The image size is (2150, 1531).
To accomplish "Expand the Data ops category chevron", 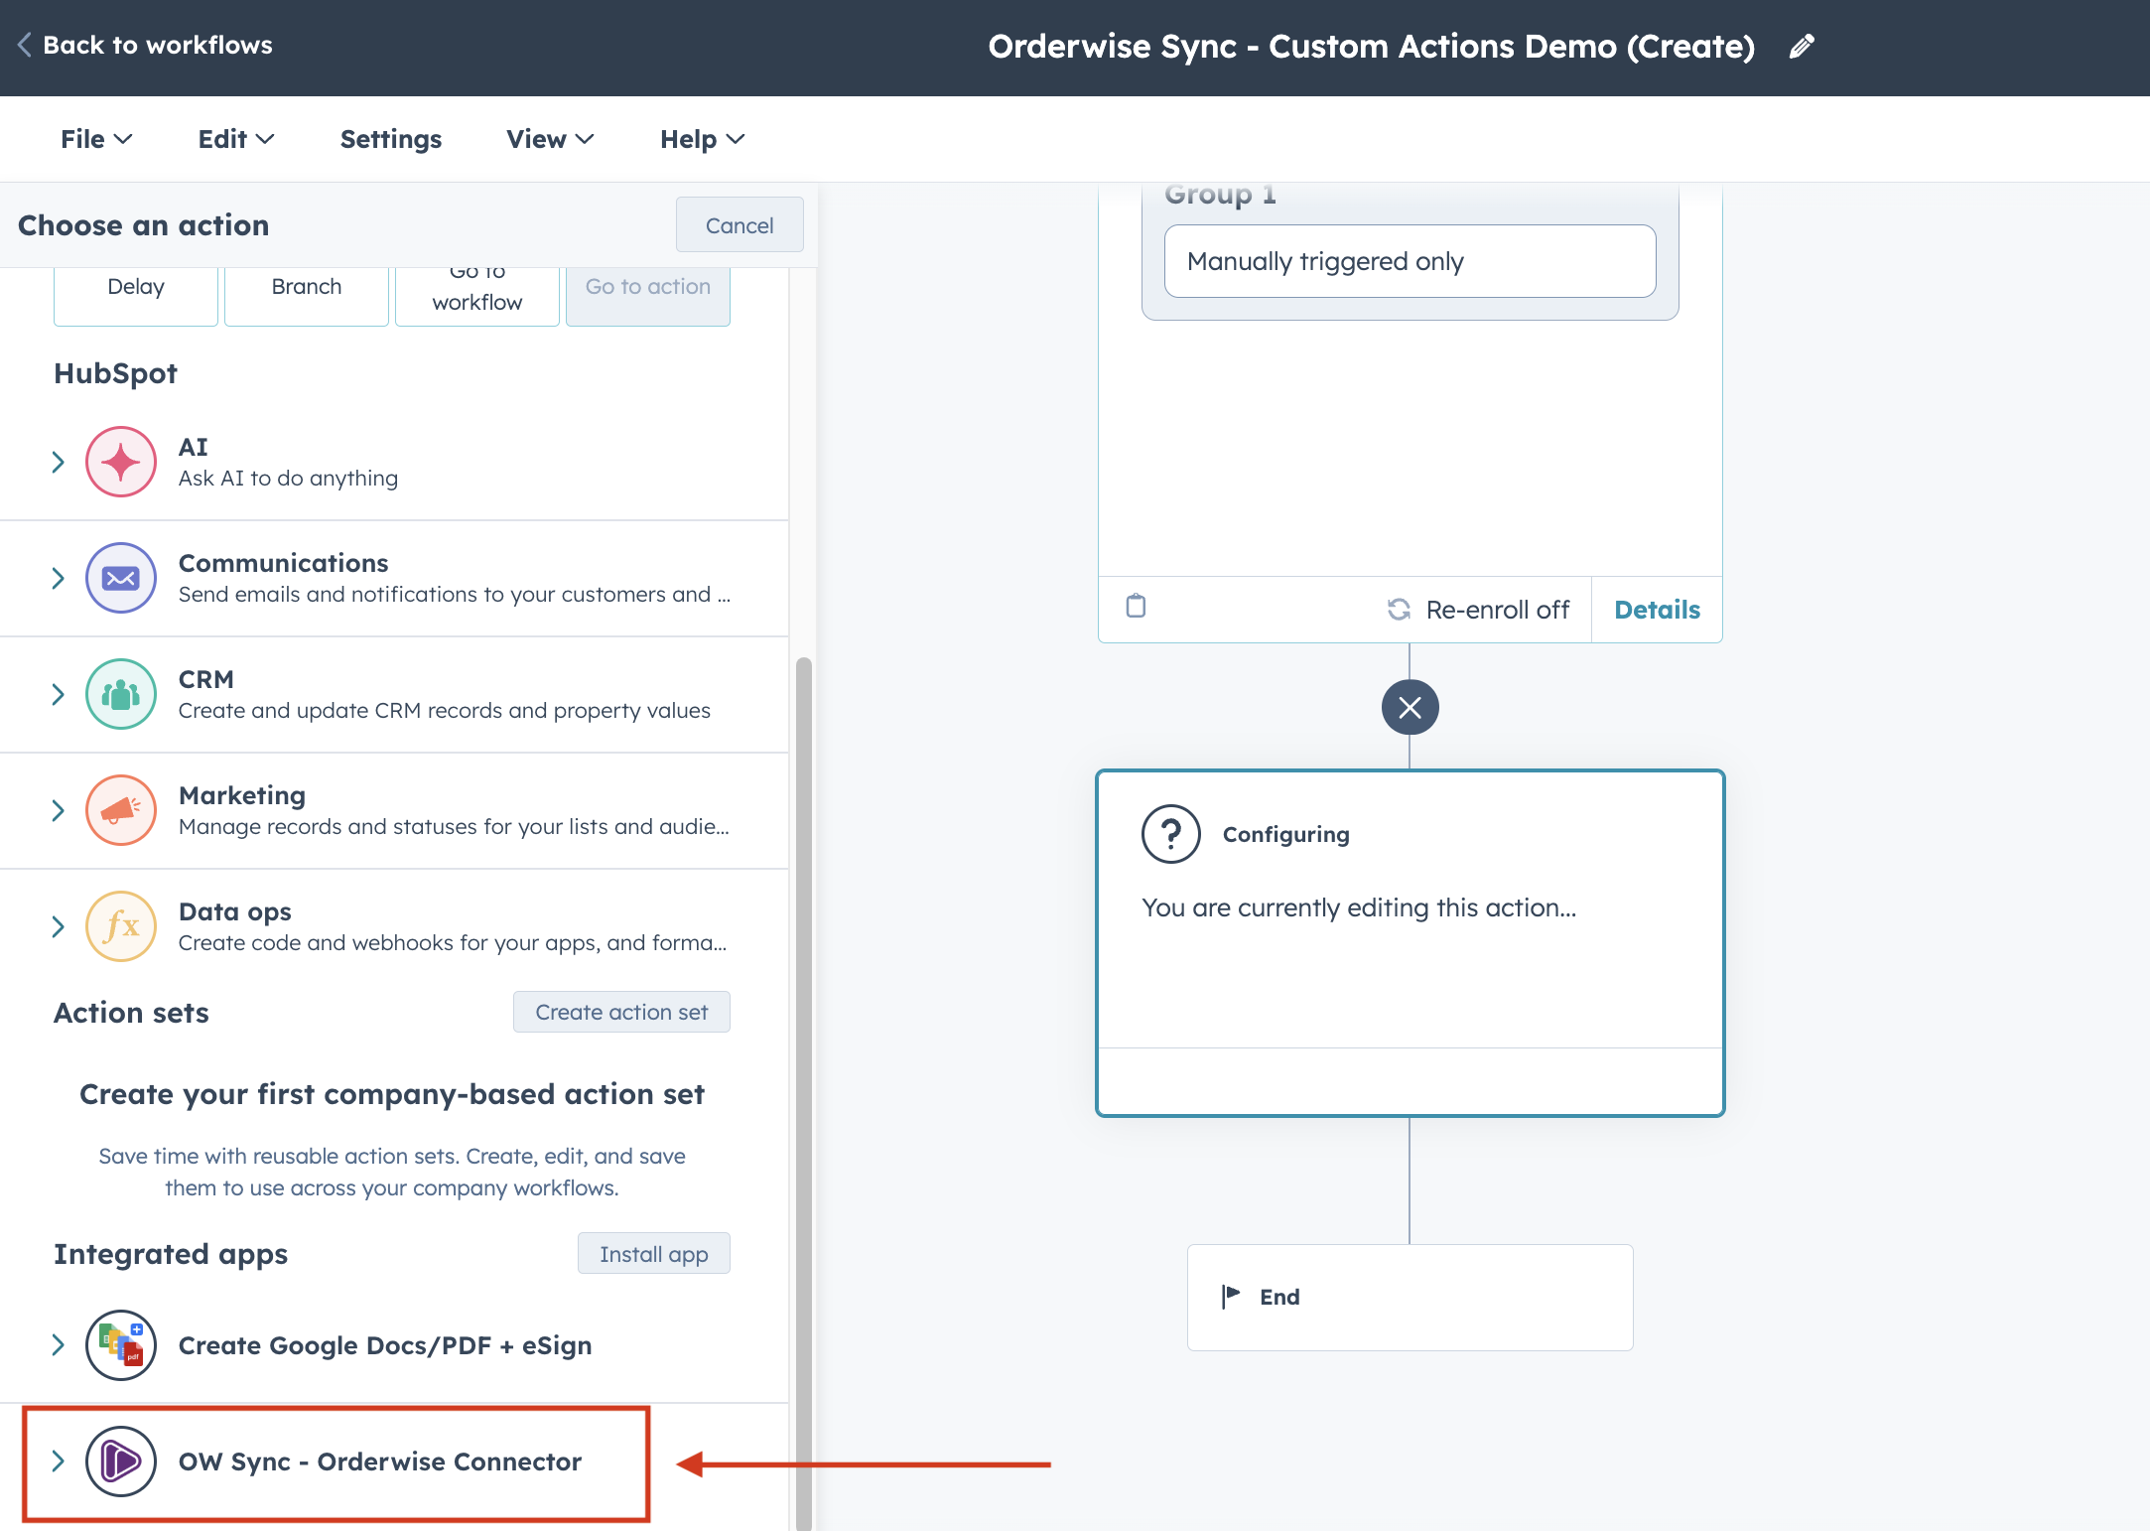I will point(58,926).
